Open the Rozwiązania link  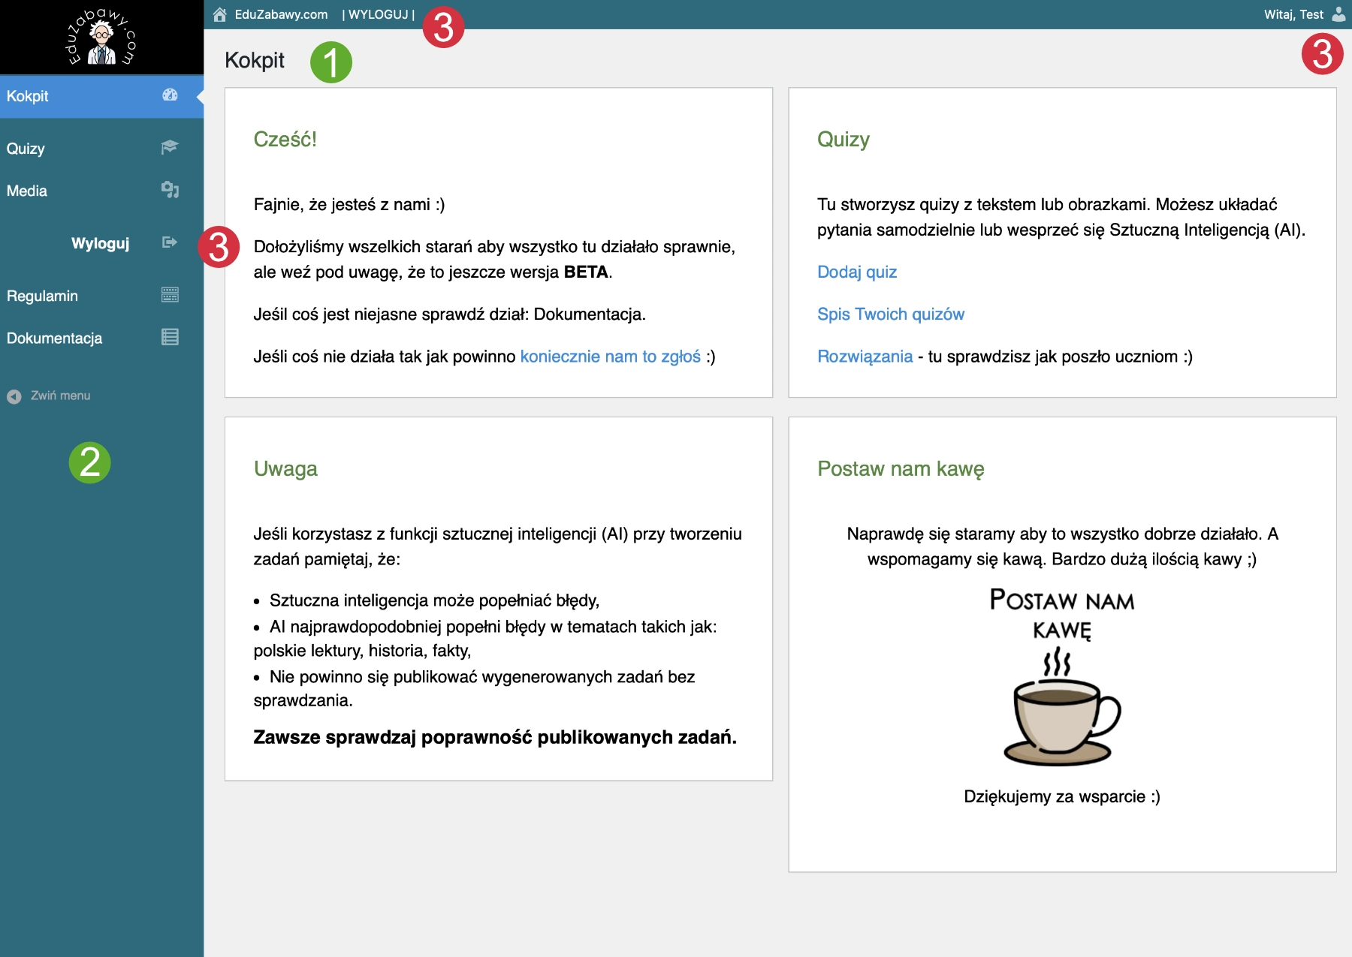pyautogui.click(x=865, y=357)
